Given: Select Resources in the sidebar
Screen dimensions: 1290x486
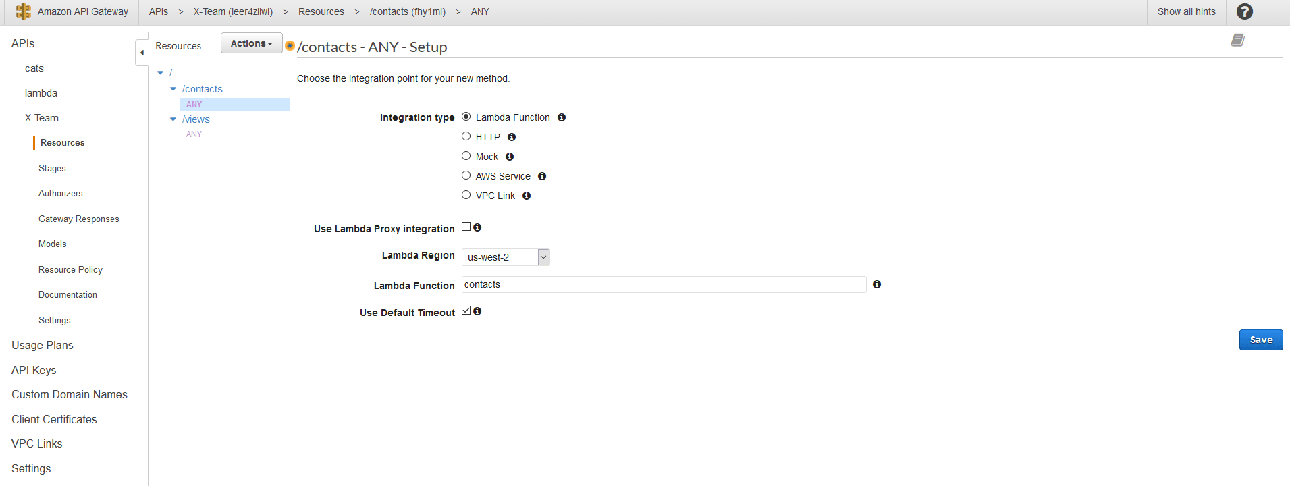Looking at the screenshot, I should click(x=62, y=143).
